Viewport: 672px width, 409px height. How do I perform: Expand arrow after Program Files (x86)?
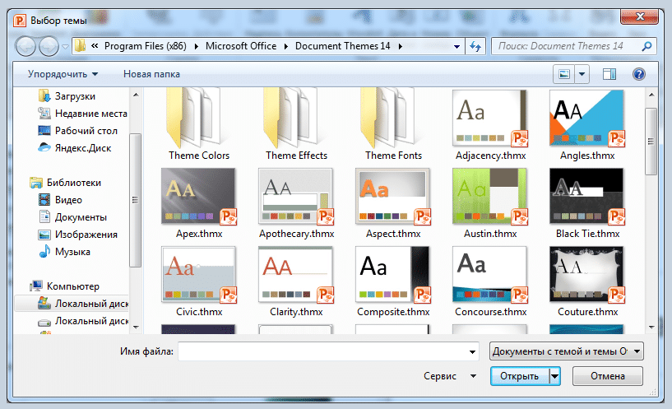(196, 46)
